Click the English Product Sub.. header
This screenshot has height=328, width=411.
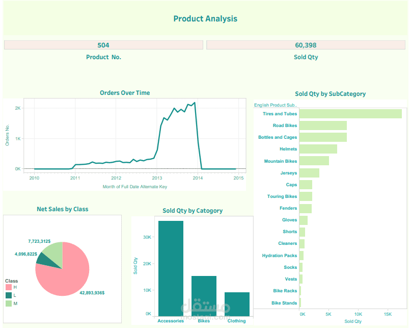click(276, 105)
